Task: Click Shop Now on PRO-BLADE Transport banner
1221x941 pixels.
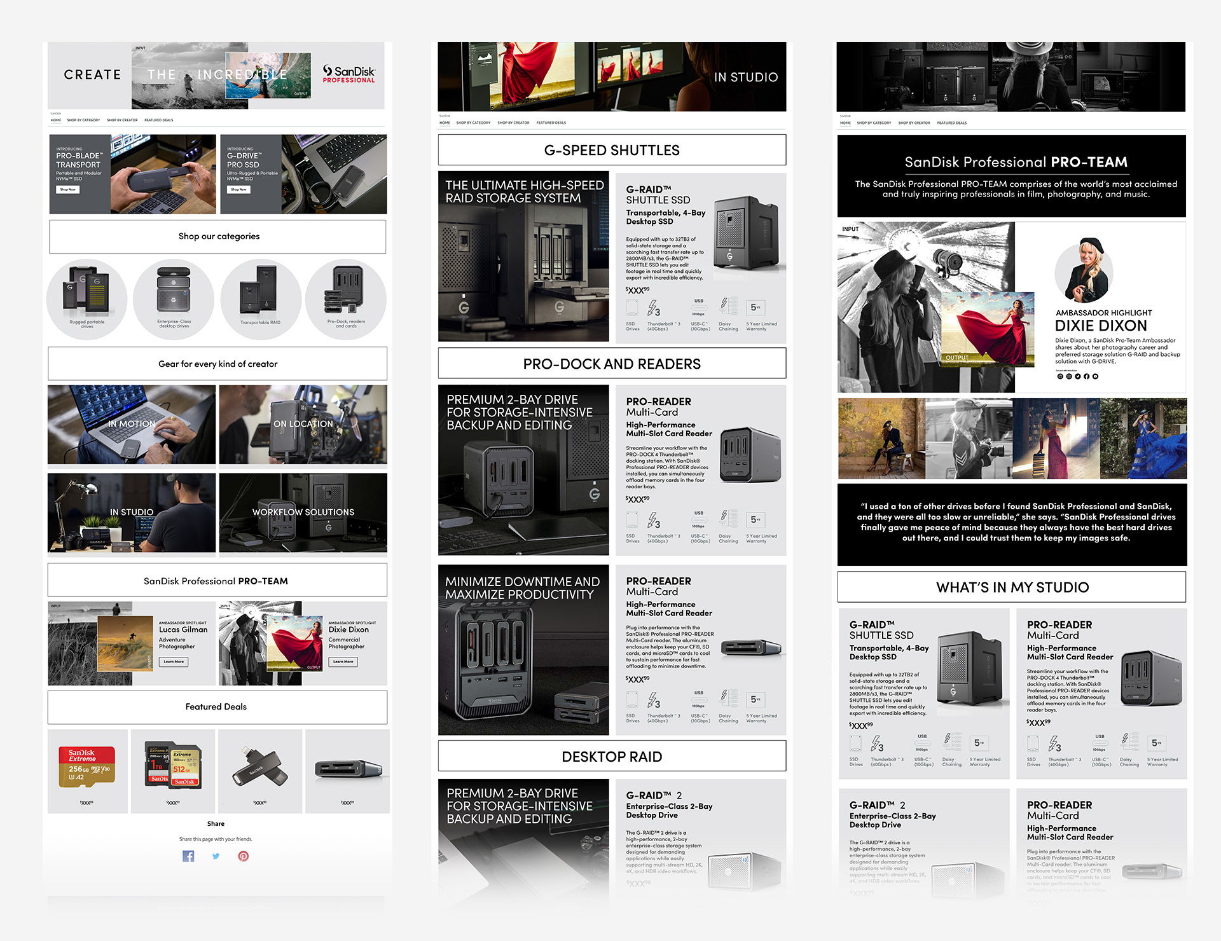Action: pyautogui.click(x=67, y=189)
